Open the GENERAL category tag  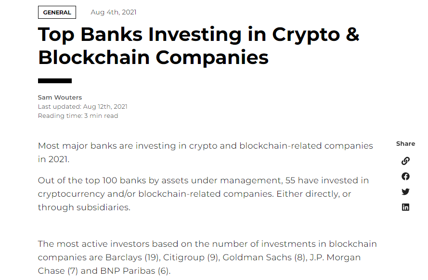point(57,13)
